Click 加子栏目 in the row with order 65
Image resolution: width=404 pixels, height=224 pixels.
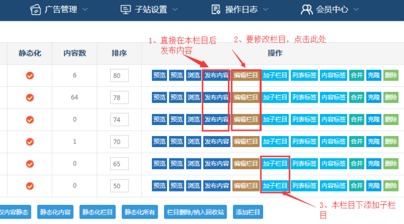275,164
